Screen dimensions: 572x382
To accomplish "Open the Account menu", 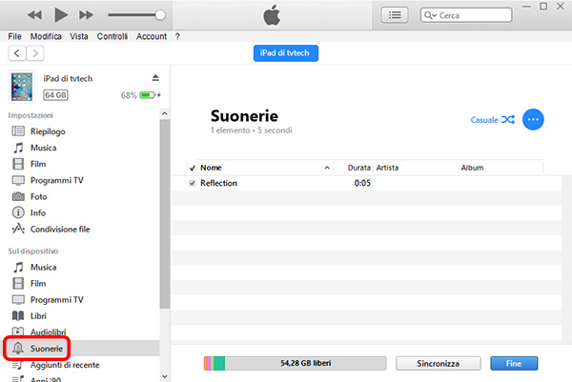I will [x=152, y=36].
